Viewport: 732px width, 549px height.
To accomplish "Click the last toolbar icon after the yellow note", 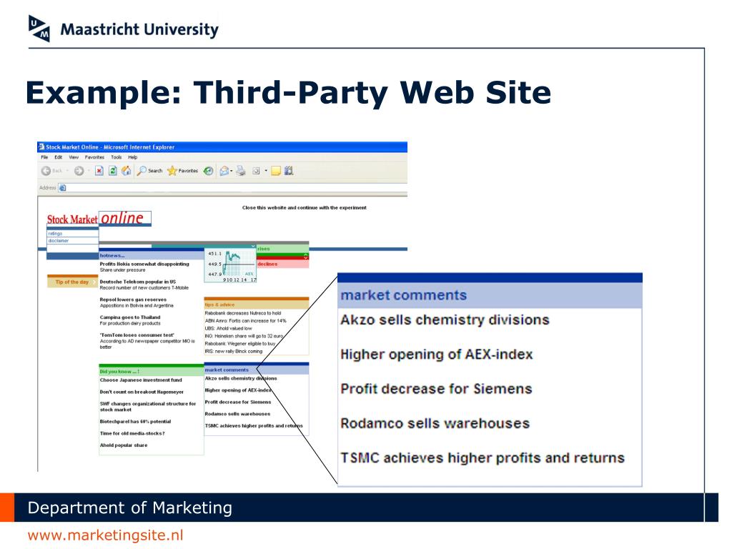I will tap(289, 171).
